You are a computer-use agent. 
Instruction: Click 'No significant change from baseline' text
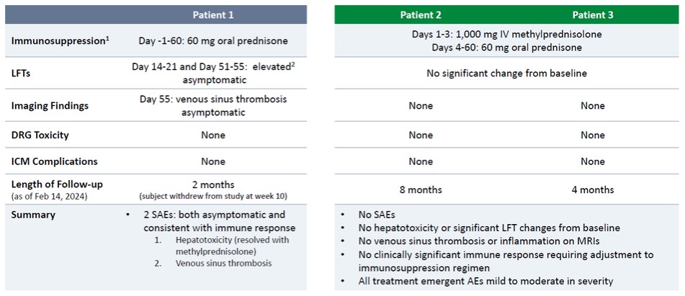[506, 73]
